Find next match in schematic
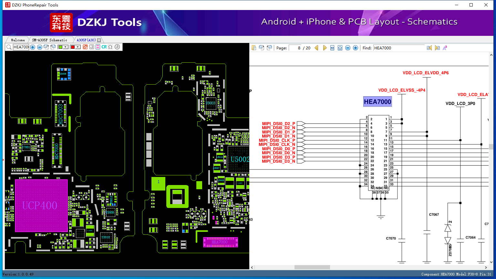 [437, 48]
